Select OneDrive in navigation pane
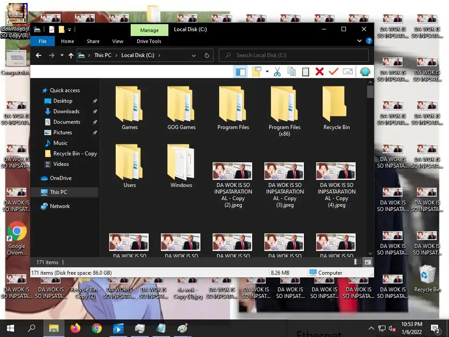 pyautogui.click(x=61, y=178)
